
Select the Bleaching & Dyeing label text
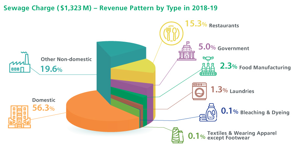point(265,113)
